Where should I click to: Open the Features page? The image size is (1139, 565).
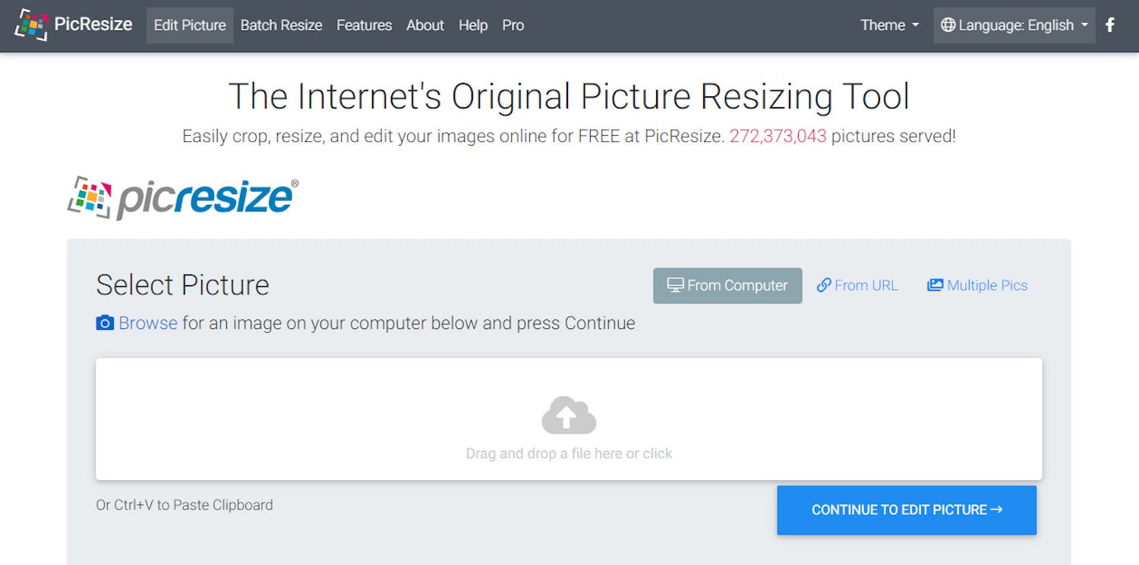[364, 24]
